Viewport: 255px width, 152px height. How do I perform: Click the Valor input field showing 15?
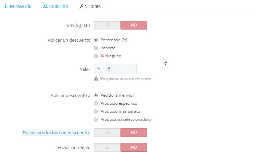click(x=119, y=69)
